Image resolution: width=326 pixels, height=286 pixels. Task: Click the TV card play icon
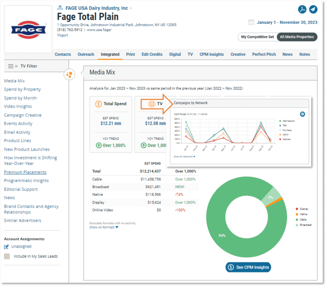152,104
